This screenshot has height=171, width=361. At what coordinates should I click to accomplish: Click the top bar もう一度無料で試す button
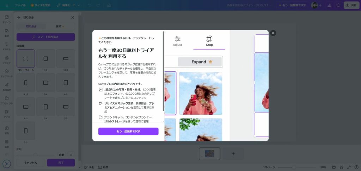(293, 5)
